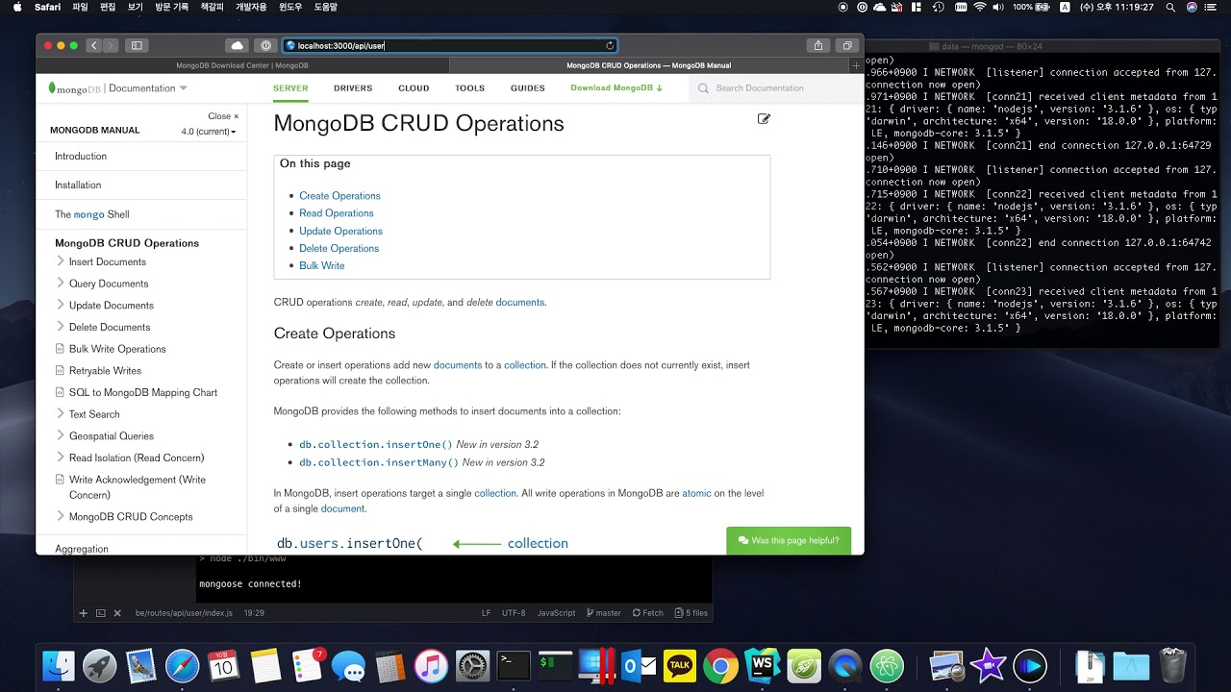Open Finder from the Dock
This screenshot has width=1231, height=692.
(x=60, y=665)
